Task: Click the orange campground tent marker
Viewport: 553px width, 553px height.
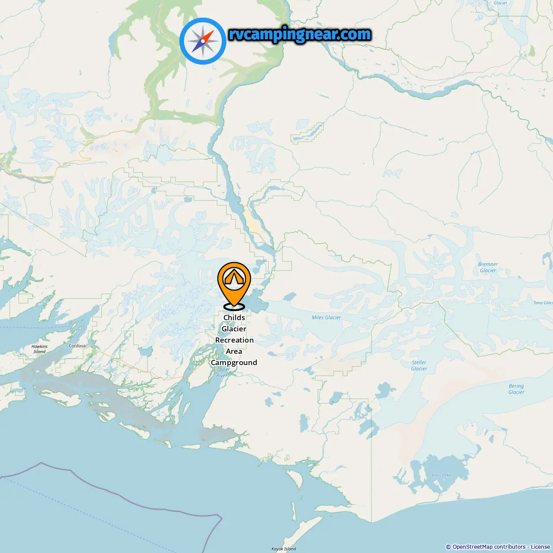Action: click(x=234, y=283)
